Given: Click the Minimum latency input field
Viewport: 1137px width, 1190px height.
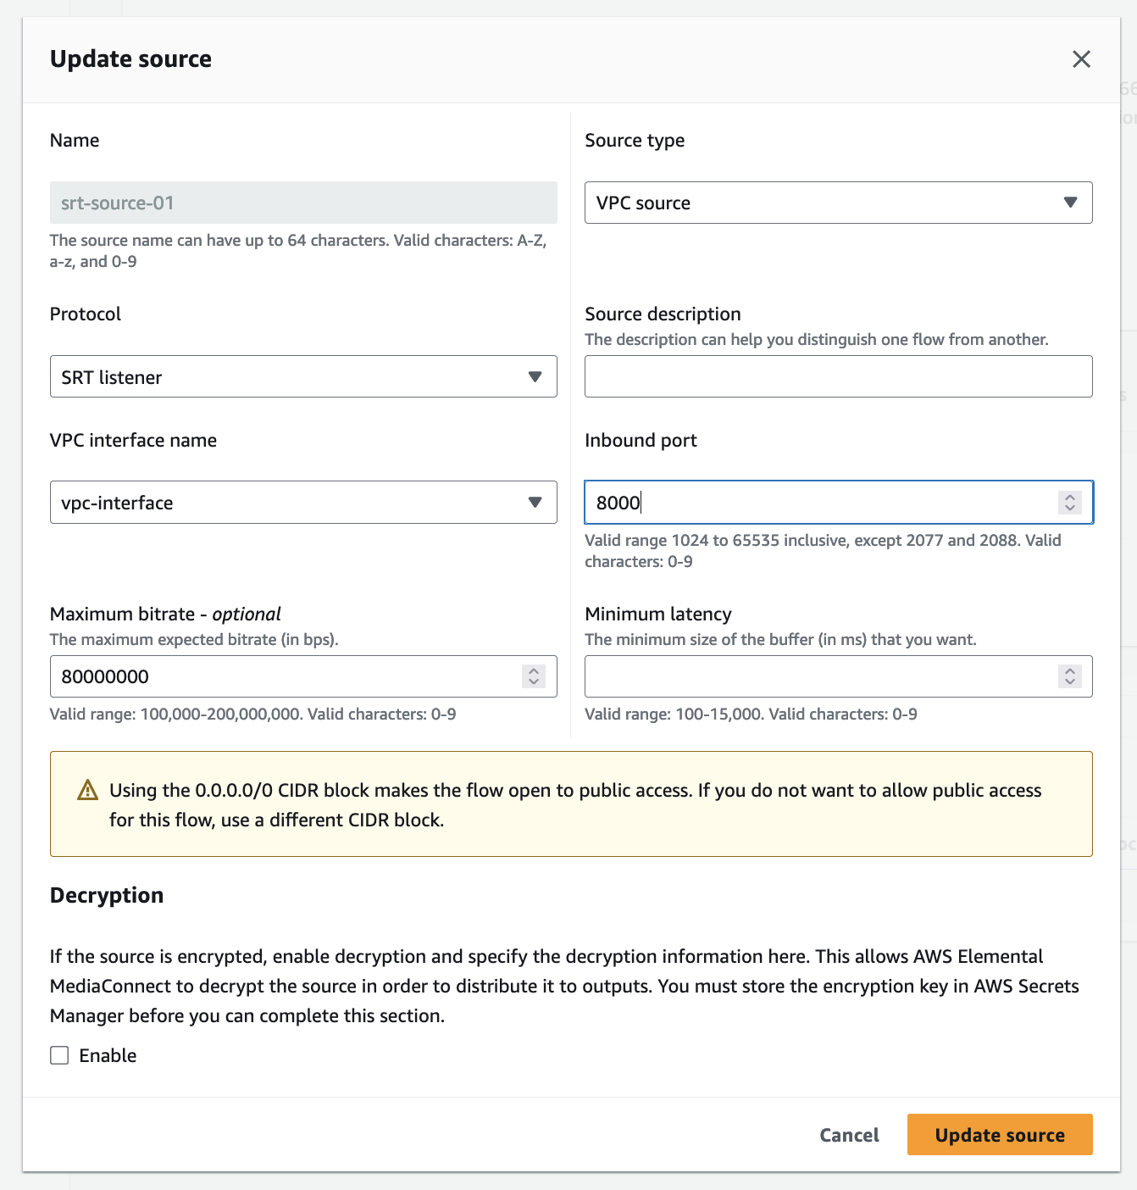Looking at the screenshot, I should [813, 676].
